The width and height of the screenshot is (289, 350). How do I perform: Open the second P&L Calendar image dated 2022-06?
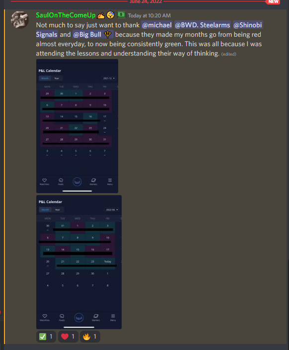tap(79, 262)
